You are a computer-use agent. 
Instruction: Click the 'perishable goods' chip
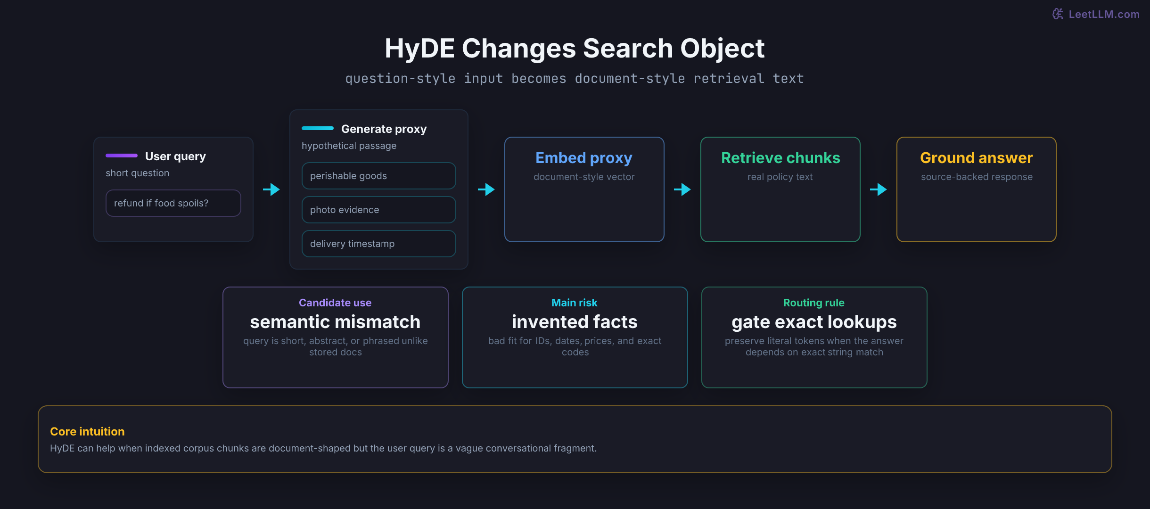coord(379,176)
